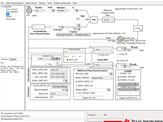Toggle SEG1_EN checkbox
This screenshot has height=122, width=163.
pyautogui.click(x=67, y=60)
